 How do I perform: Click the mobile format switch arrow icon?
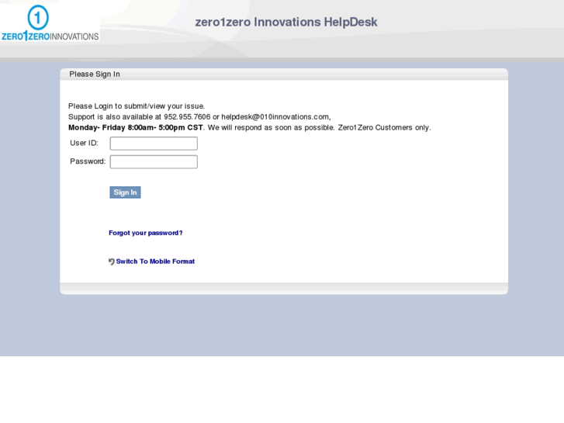(x=112, y=262)
